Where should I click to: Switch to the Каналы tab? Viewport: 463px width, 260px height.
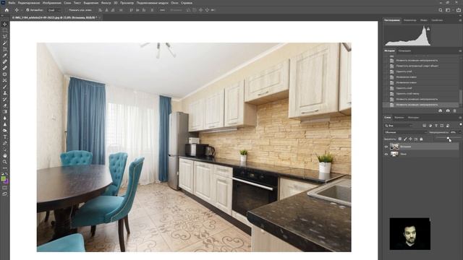tap(399, 118)
